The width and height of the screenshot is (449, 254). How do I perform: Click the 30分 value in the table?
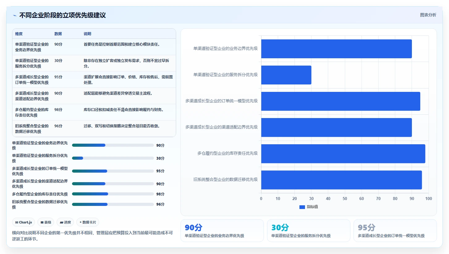click(58, 60)
